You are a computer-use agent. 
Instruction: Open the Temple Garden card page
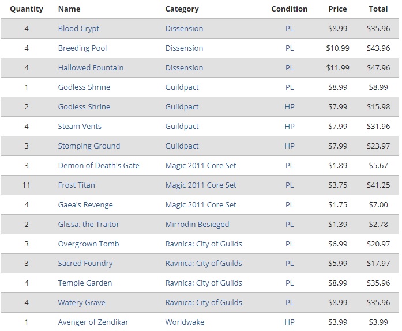85,283
